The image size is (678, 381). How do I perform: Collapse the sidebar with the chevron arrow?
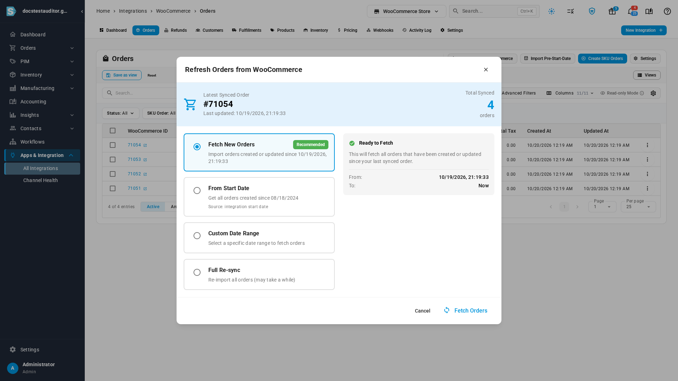(x=82, y=11)
